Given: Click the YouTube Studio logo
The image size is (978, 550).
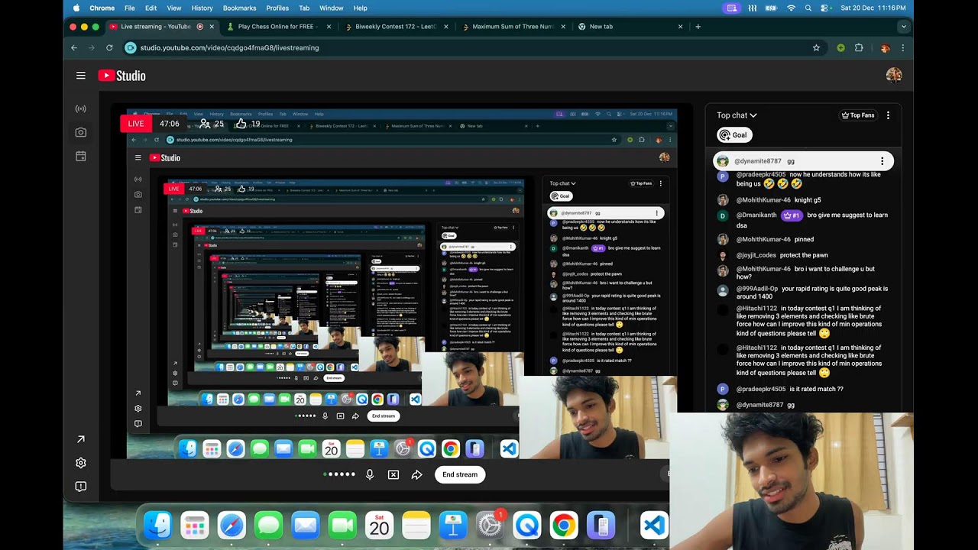Looking at the screenshot, I should point(121,76).
